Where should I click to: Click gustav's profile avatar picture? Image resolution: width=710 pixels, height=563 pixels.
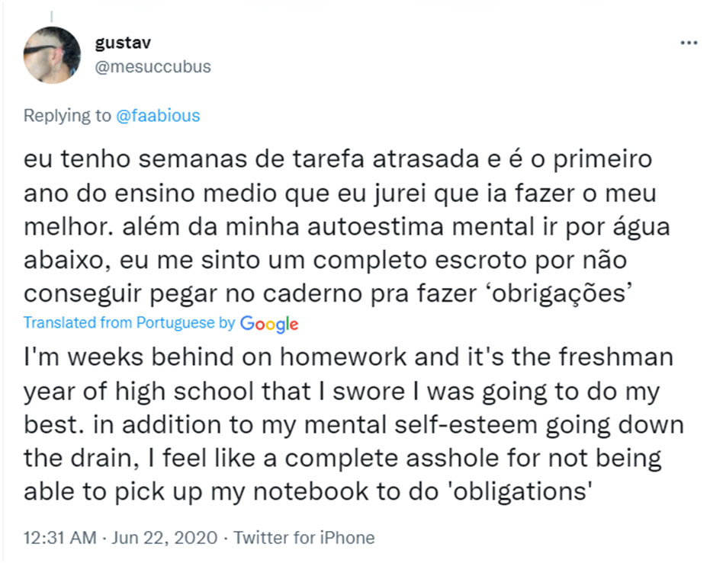[53, 55]
